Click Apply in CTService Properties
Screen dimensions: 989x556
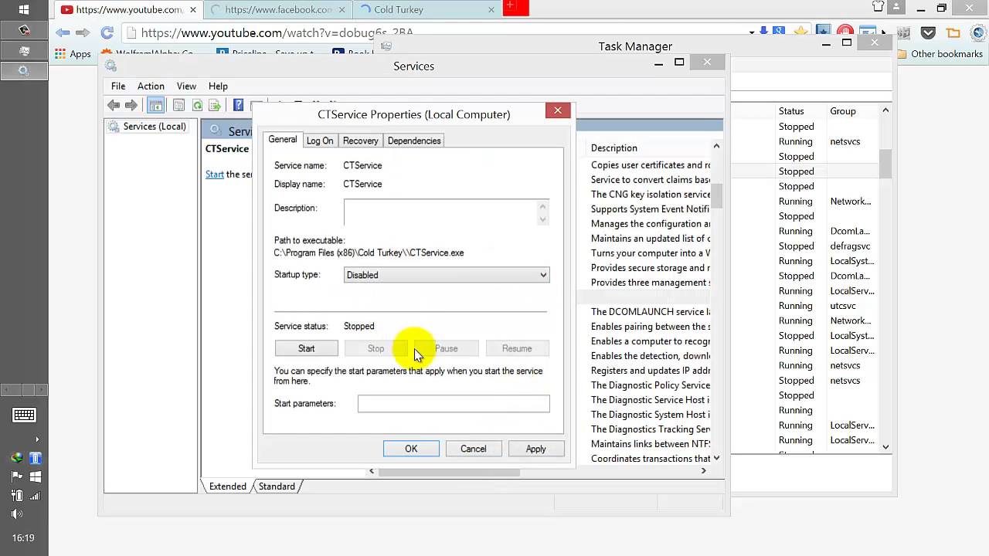pos(535,449)
